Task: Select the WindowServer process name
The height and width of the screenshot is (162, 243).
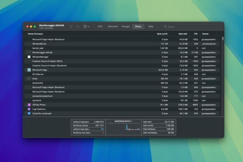Action: pyautogui.click(x=39, y=44)
